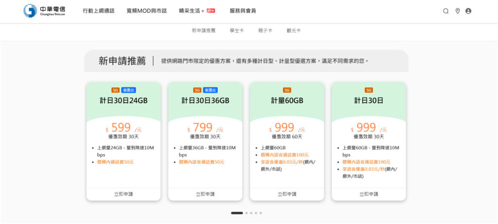Screen dimensions: 498x224
Task: Expand the 服務與會員 menu
Action: [243, 11]
